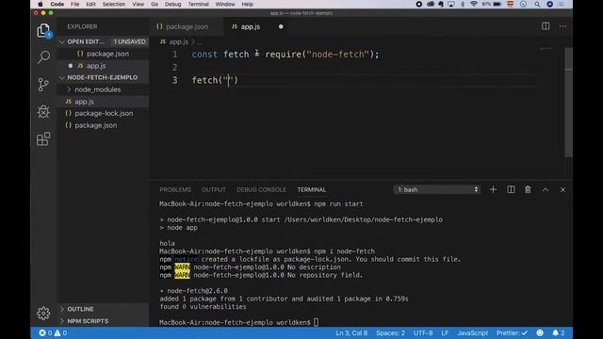Open the Edit menu

coord(90,4)
